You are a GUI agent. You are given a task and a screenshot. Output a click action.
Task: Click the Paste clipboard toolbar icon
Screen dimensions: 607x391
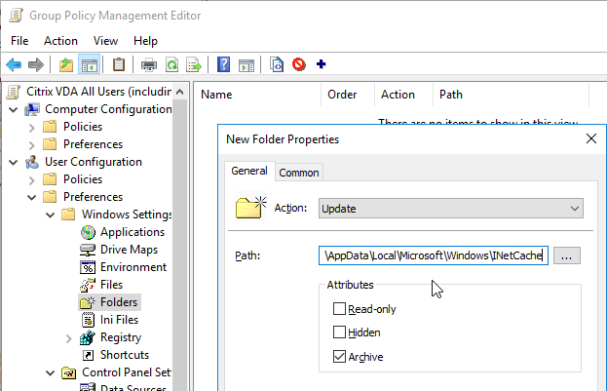[x=119, y=64]
